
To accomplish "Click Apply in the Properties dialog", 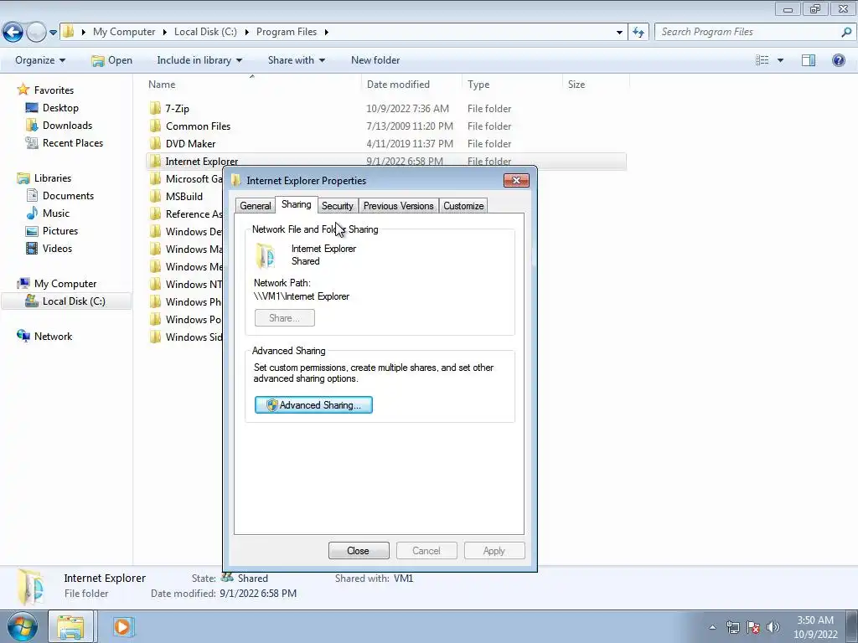I will pyautogui.click(x=494, y=551).
